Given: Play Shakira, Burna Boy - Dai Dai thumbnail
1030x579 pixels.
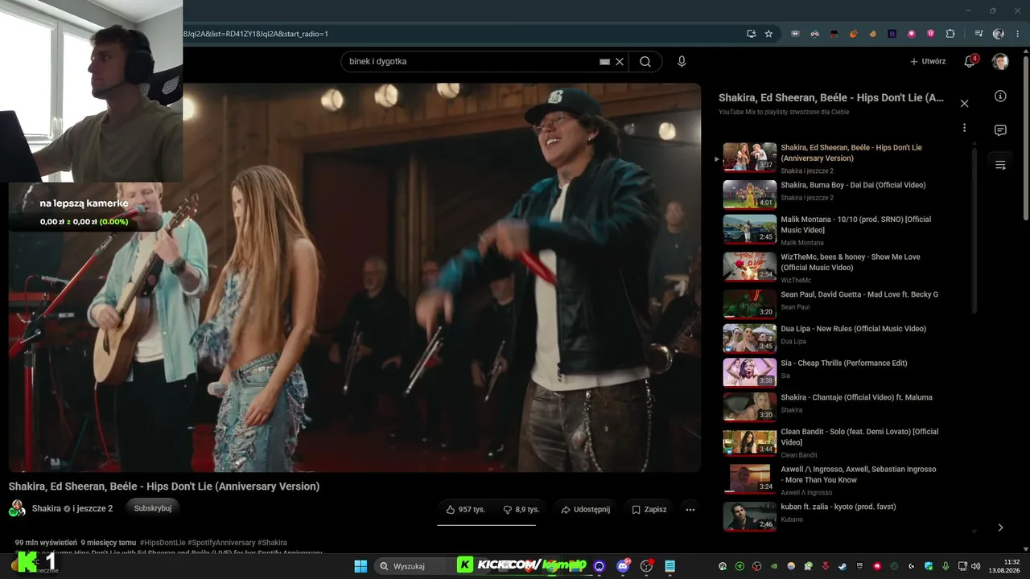Looking at the screenshot, I should pos(750,194).
